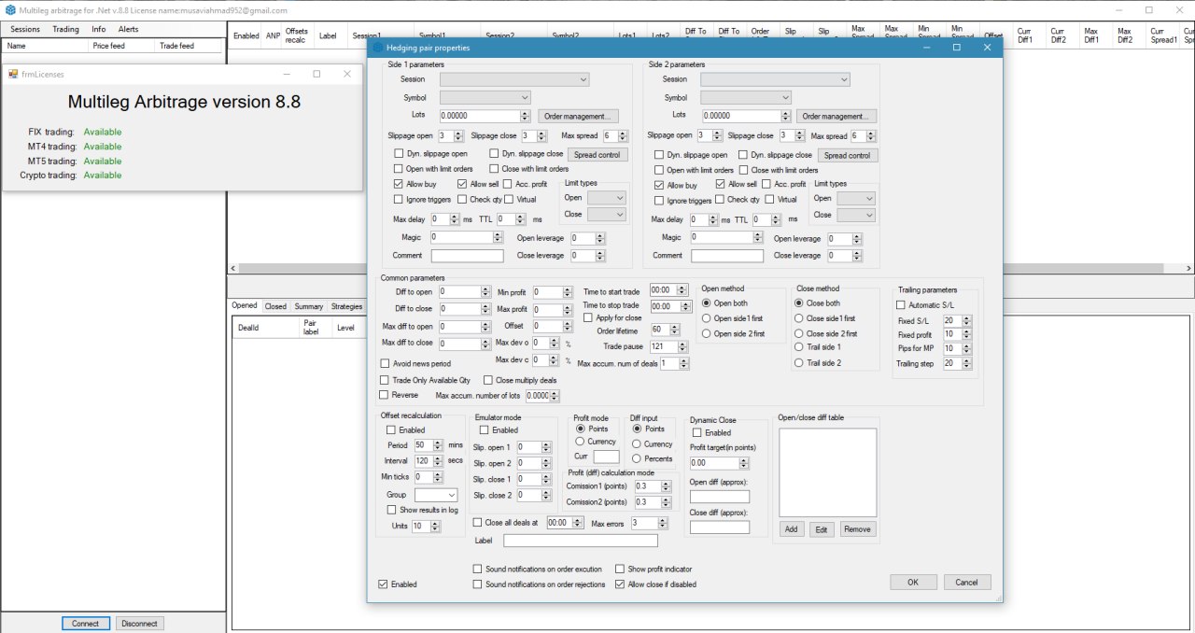Check Trade Only Available Qty
Image resolution: width=1195 pixels, height=633 pixels.
pos(385,380)
